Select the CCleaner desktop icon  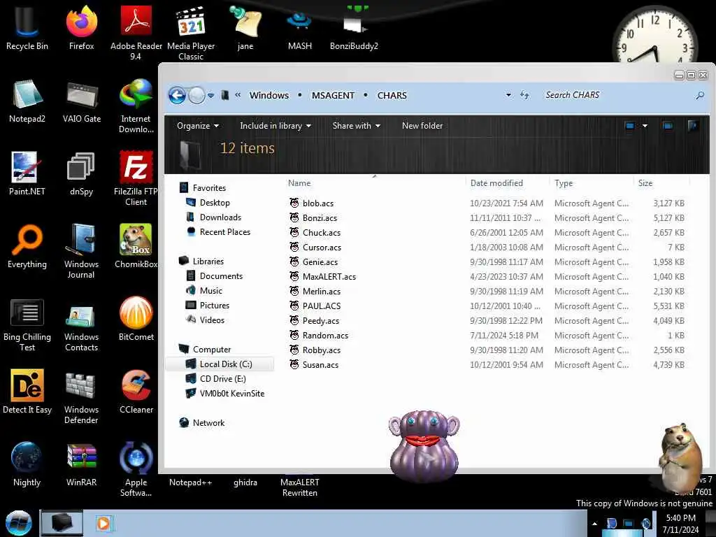(136, 392)
